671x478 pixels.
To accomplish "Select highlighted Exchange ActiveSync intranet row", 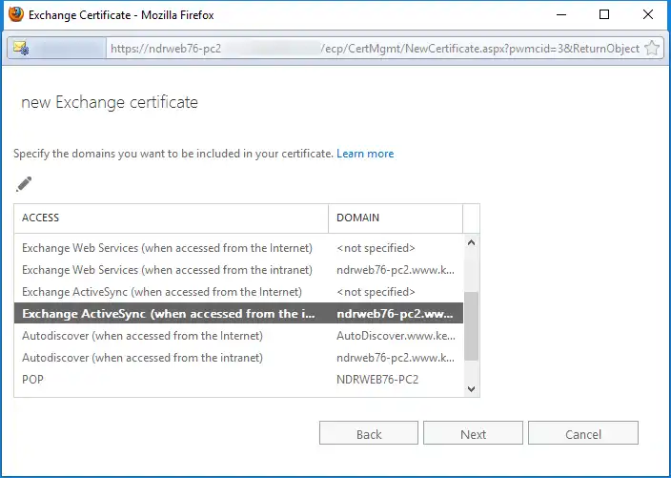I will tap(239, 314).
